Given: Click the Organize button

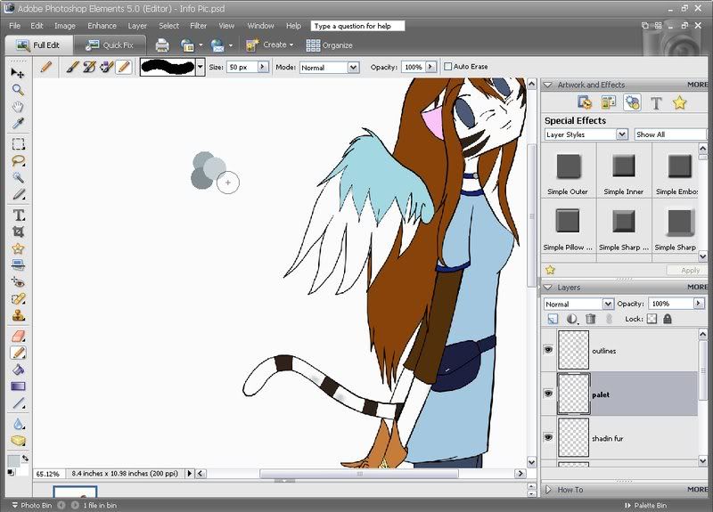Looking at the screenshot, I should pyautogui.click(x=330, y=45).
